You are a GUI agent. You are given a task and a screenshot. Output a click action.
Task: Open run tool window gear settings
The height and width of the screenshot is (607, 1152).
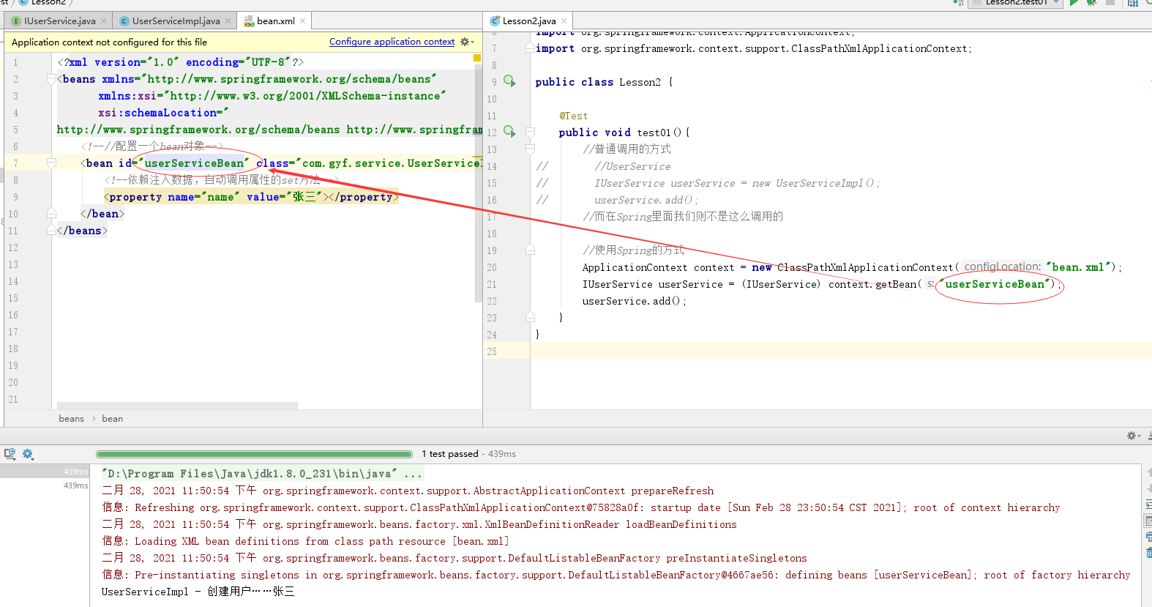pos(1133,436)
